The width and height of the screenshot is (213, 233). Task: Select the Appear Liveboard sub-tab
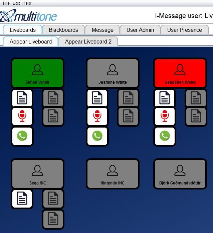click(31, 42)
